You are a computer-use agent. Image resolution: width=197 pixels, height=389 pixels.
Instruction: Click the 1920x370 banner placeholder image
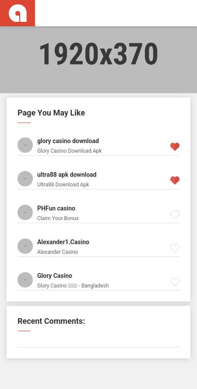[98, 60]
